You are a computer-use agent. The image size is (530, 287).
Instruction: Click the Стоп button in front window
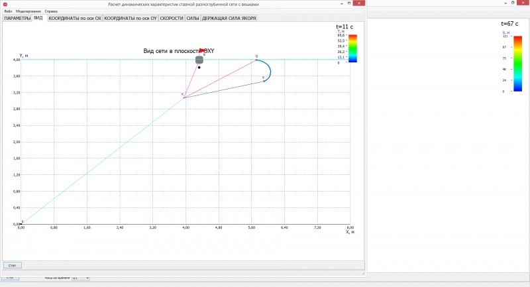pos(12,265)
